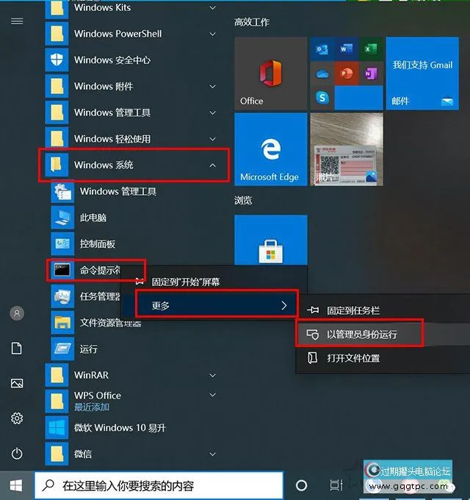Viewport: 470px width, 500px height.
Task: Open File Explorer icon in app list
Action: click(x=62, y=323)
